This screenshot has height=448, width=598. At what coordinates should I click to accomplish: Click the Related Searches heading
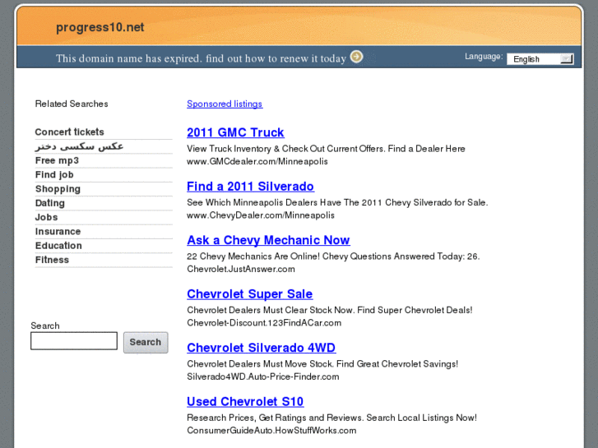[x=72, y=104]
